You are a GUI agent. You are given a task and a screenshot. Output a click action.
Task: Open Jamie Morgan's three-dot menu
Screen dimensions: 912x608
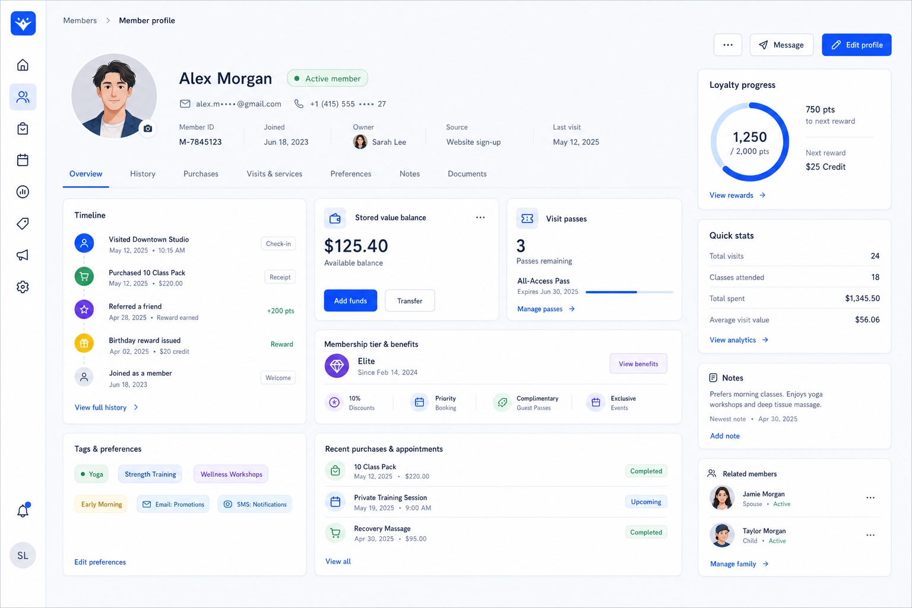870,498
